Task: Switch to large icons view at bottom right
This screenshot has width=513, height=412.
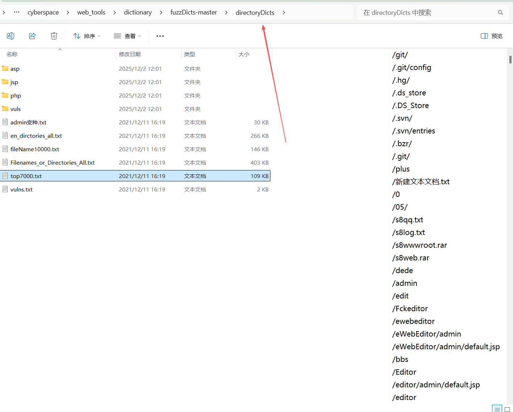Action: pos(507,409)
